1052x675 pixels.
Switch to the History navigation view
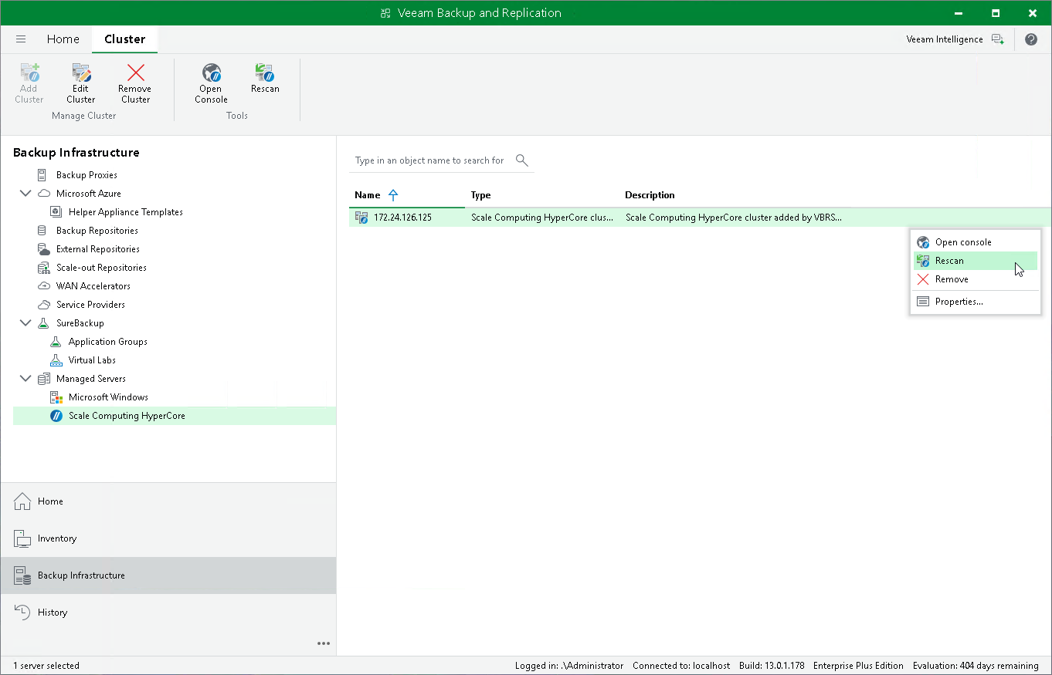[x=168, y=613]
